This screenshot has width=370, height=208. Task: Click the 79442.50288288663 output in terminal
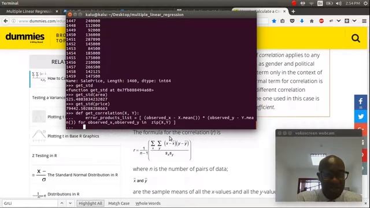[87, 109]
